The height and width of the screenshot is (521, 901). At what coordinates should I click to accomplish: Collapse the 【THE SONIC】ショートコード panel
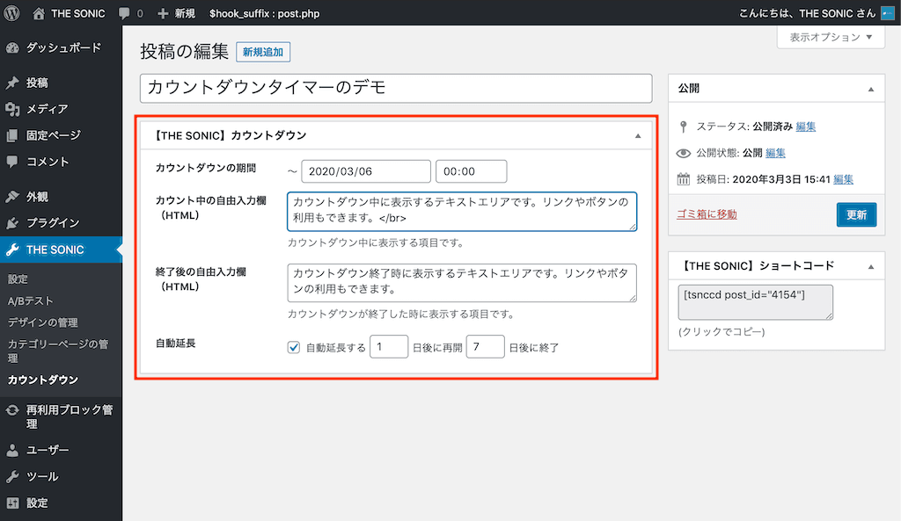[871, 267]
